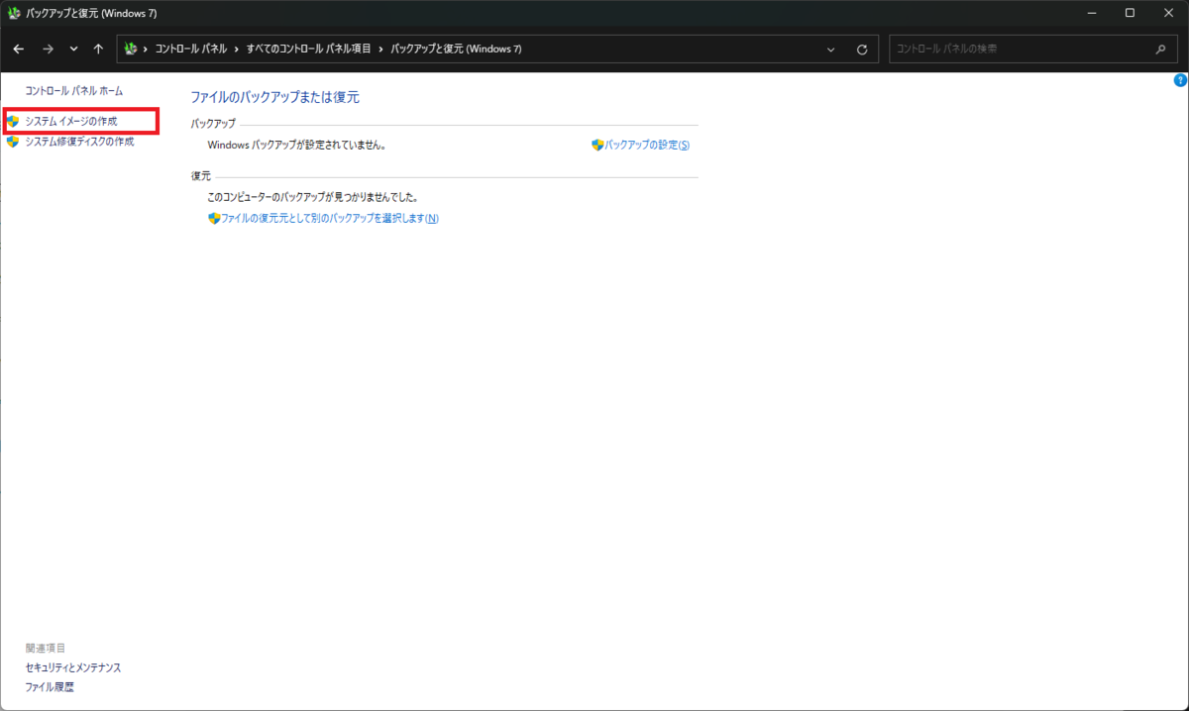Select すべてのコントロール パネル項目 in the breadcrumb
Screen dimensions: 1189x711
pos(309,49)
